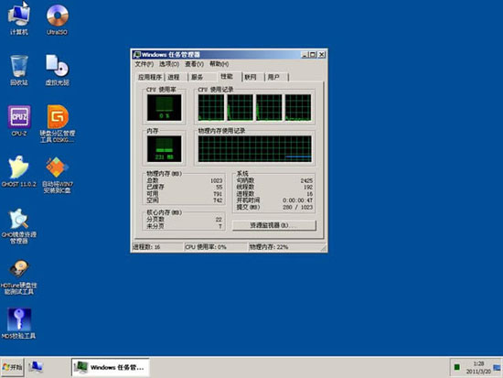Select the MD5校验工具 key icon
Viewport: 503px width, 378px height.
click(x=19, y=323)
